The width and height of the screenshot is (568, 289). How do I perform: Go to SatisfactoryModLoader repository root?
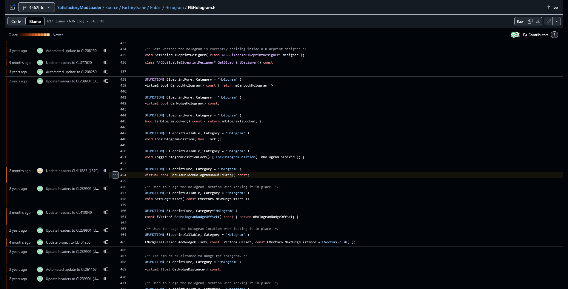coord(79,7)
